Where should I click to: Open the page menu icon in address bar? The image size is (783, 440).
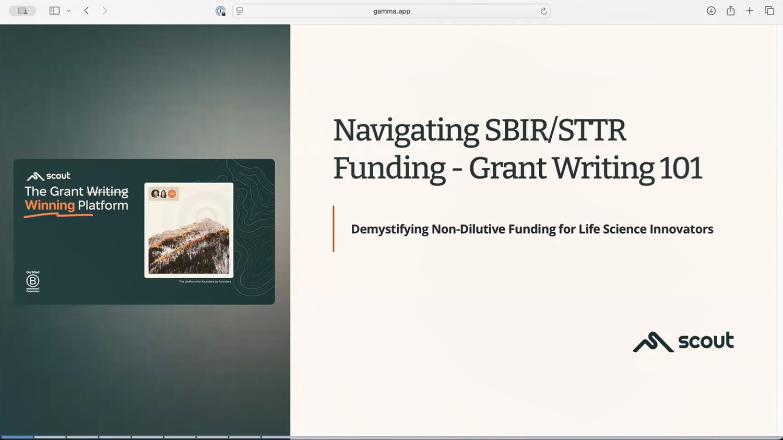(240, 11)
